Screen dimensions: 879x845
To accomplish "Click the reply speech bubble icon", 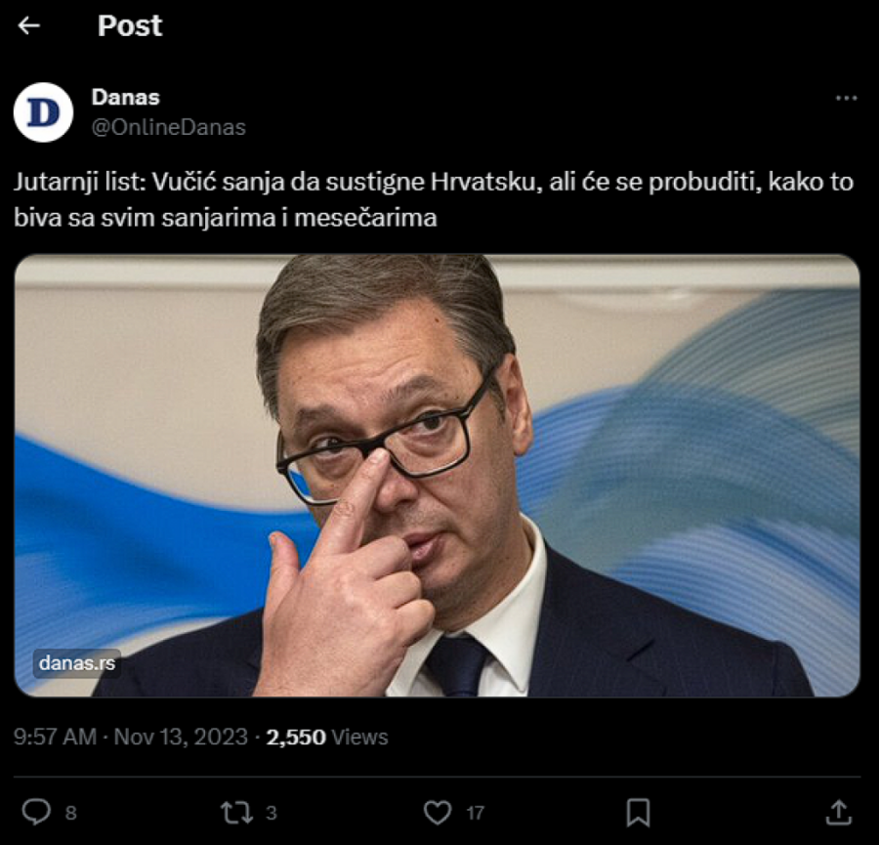I will 36,812.
